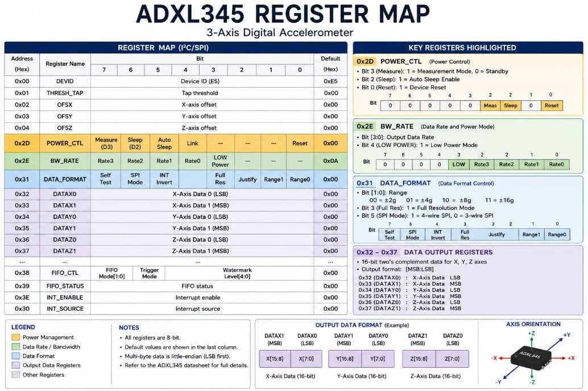Click the 'Interrupt source' description cell
588x391 pixels.
202,308
